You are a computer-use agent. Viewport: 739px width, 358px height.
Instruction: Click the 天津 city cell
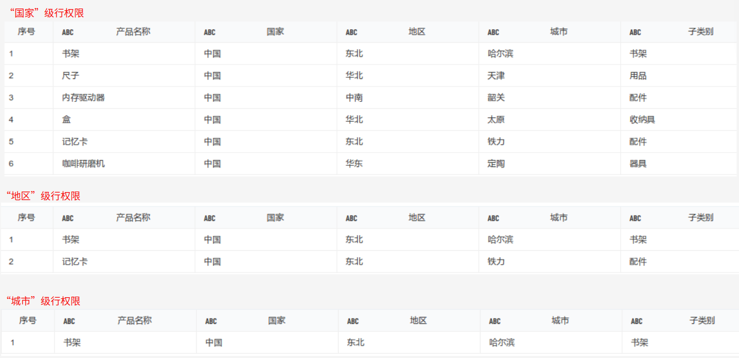[x=496, y=76]
